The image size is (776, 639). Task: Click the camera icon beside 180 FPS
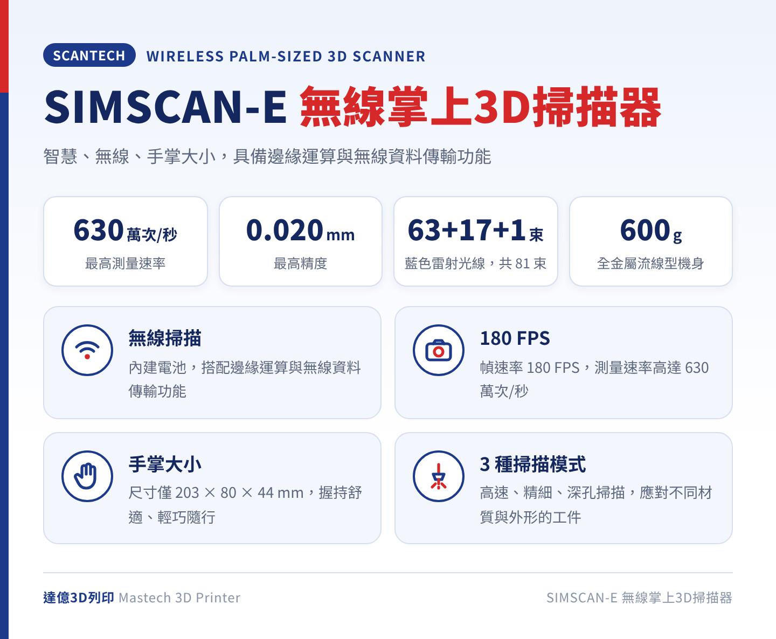439,350
